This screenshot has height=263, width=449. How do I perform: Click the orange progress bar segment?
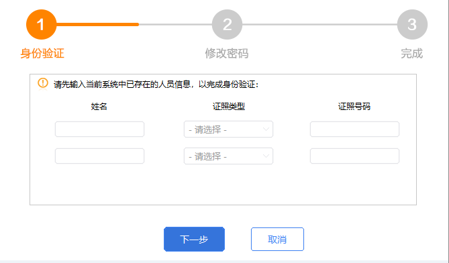click(97, 25)
